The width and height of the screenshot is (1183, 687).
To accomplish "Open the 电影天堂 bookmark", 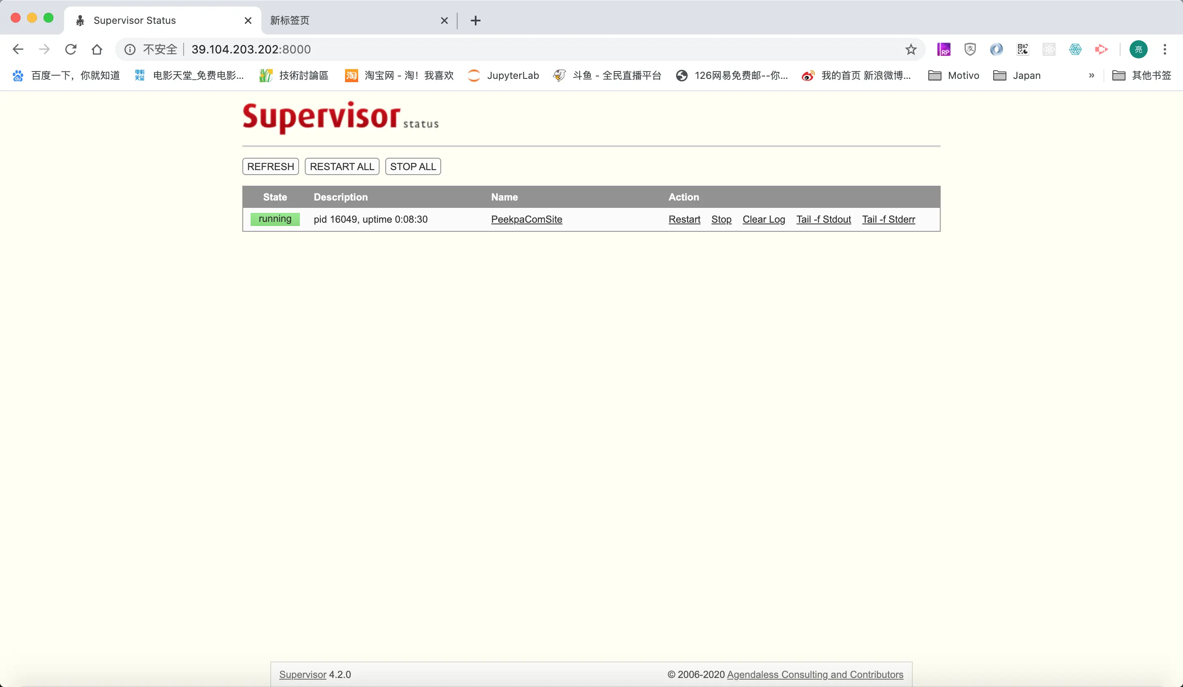I will point(189,76).
